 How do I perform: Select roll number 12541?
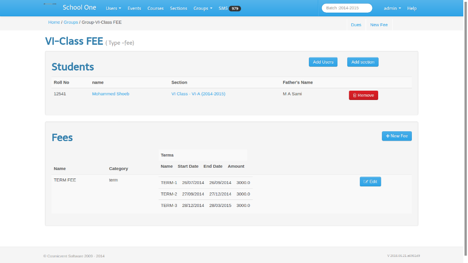(60, 94)
